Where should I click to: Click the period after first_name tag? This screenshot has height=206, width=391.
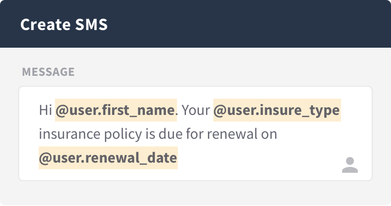[x=177, y=113]
